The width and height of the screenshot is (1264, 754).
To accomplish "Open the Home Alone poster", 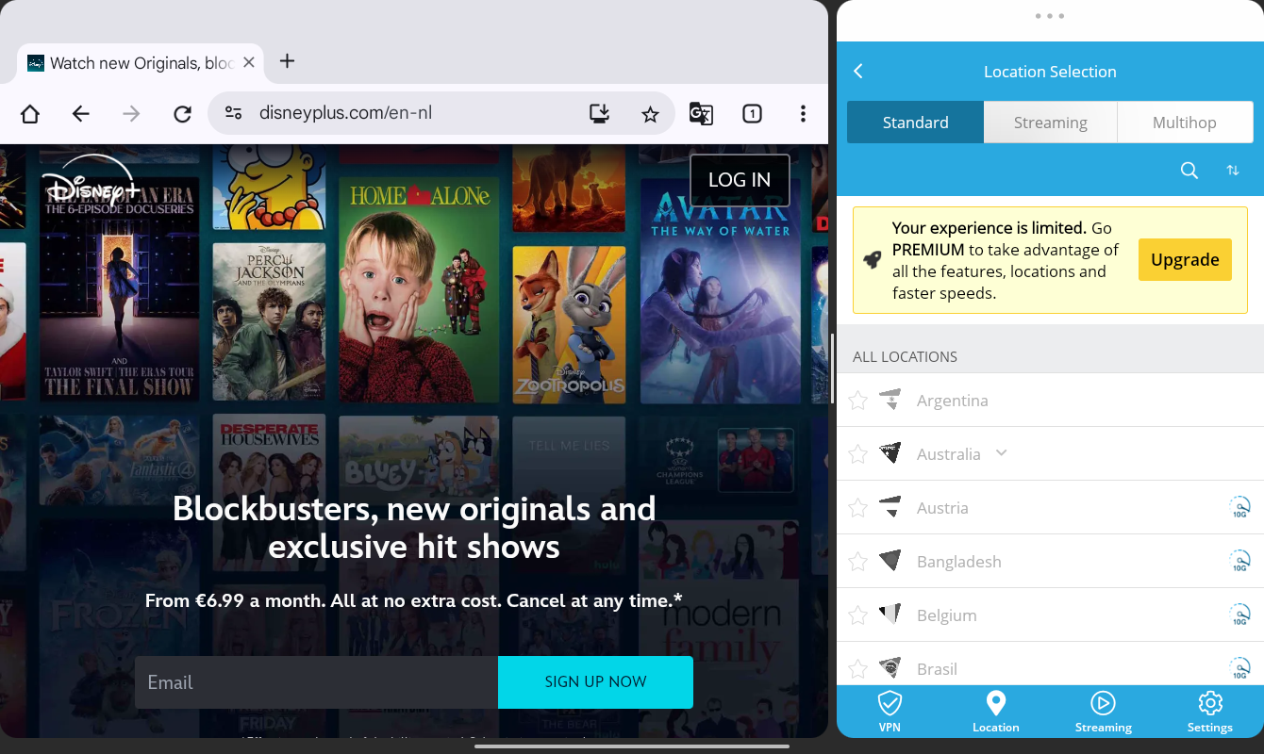I will point(420,290).
